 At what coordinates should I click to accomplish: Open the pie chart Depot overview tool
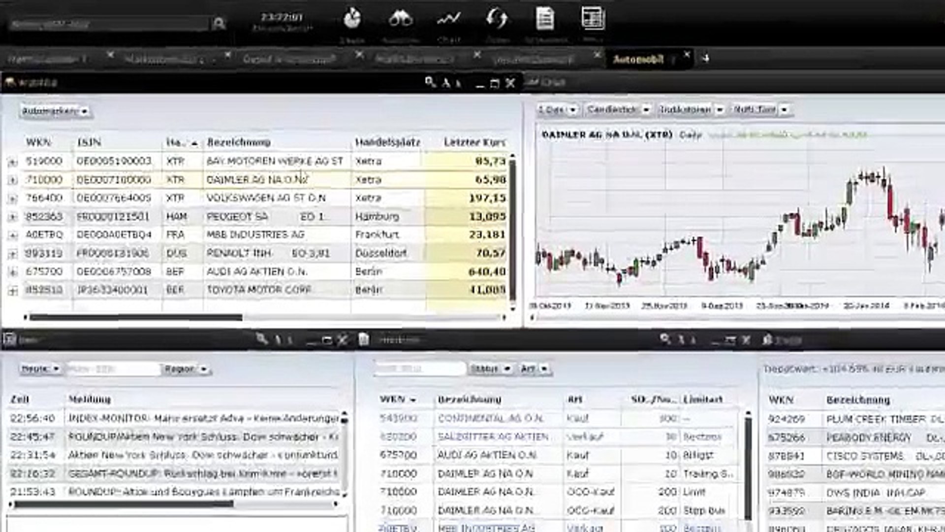[352, 19]
